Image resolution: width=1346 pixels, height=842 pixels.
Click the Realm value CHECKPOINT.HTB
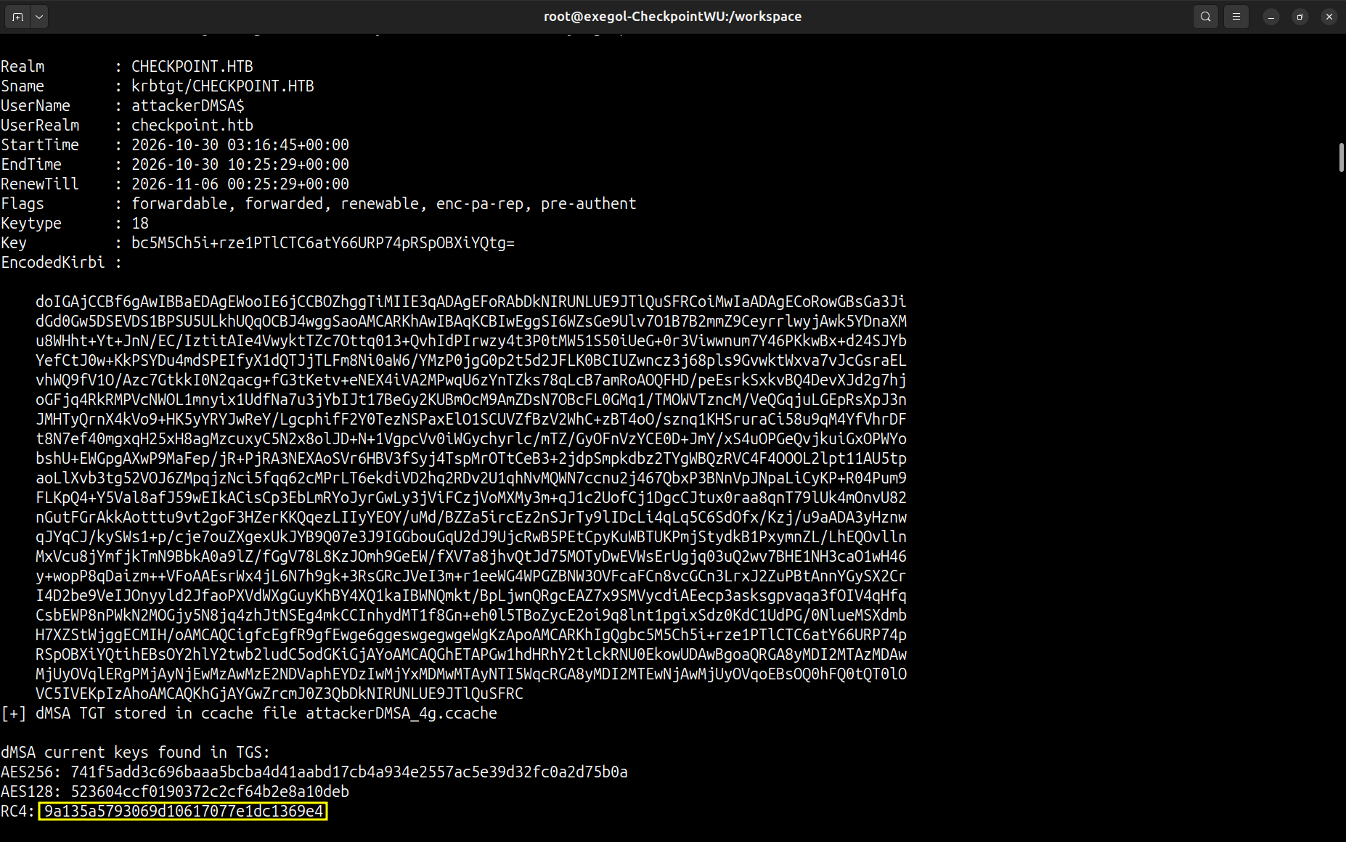(x=192, y=67)
